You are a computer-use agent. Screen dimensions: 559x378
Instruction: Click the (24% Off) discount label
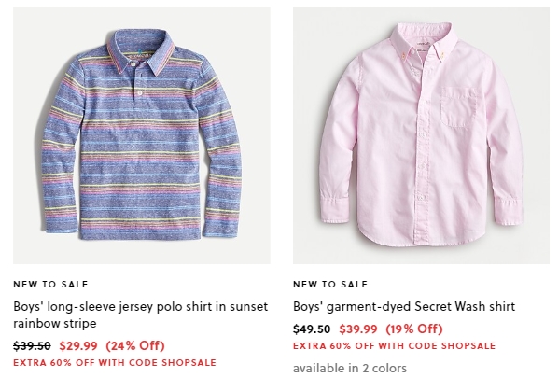point(135,345)
